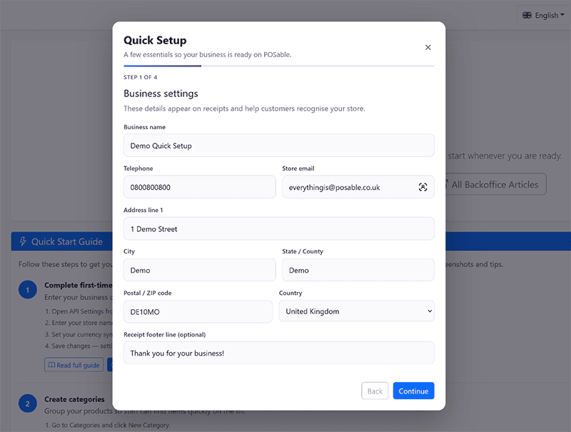This screenshot has height=432, width=571.
Task: Click the 'Business name' label
Action: [x=145, y=127]
